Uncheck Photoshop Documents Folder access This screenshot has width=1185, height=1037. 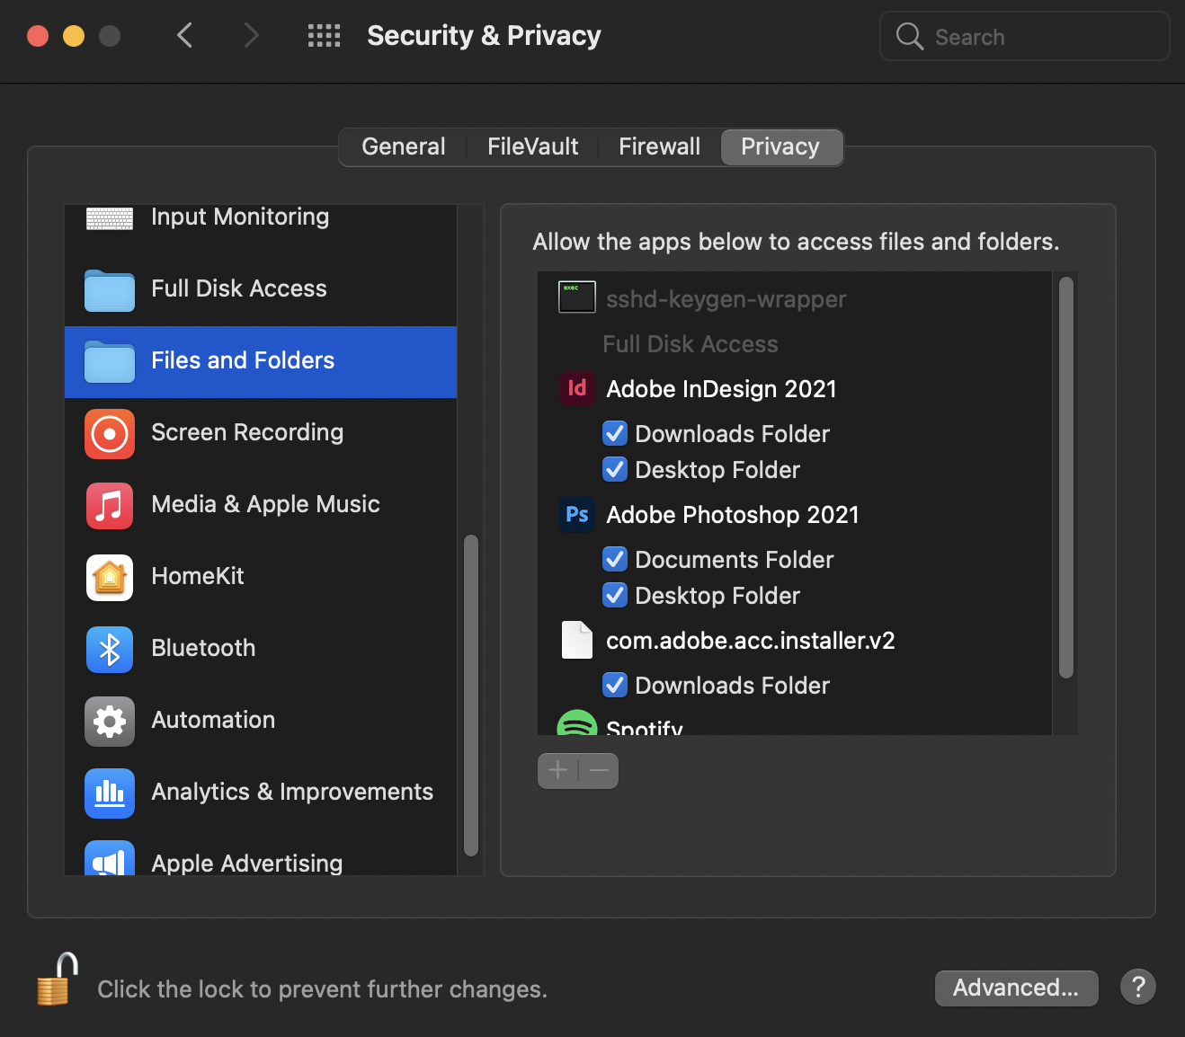(x=615, y=559)
